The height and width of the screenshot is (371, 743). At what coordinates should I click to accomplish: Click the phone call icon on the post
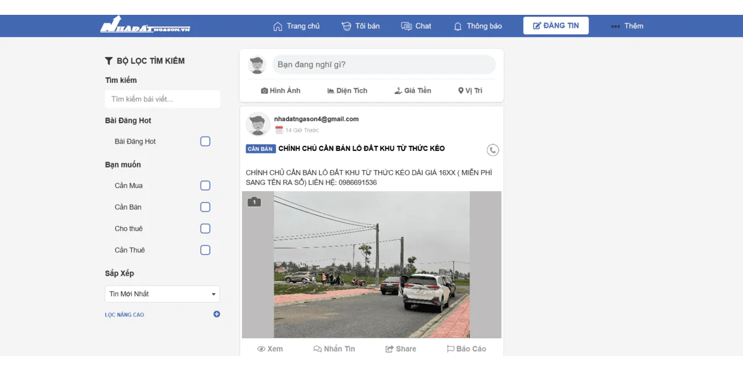493,150
